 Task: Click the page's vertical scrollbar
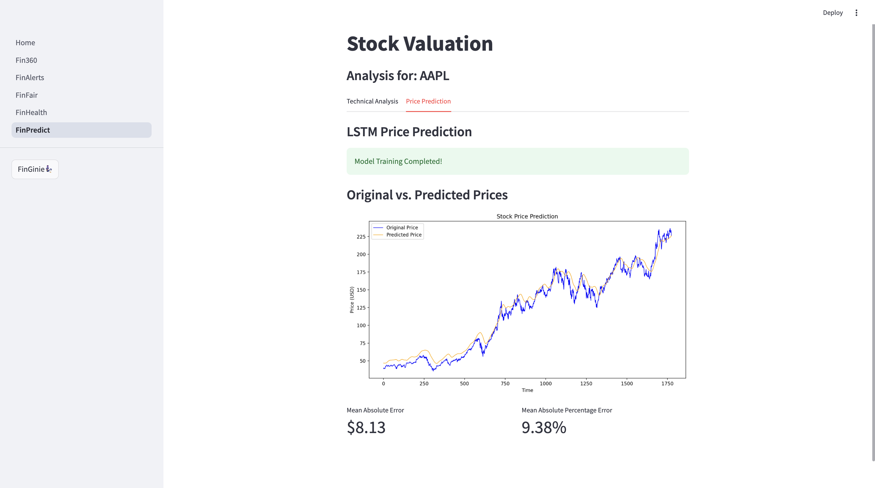pos(873,238)
